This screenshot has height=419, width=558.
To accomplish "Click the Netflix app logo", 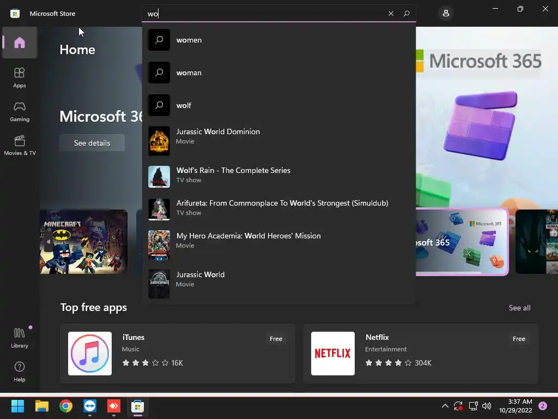I will 333,354.
